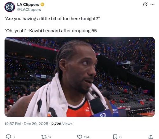Click the reply speech bubble icon
The width and height of the screenshot is (159, 139).
8,137
